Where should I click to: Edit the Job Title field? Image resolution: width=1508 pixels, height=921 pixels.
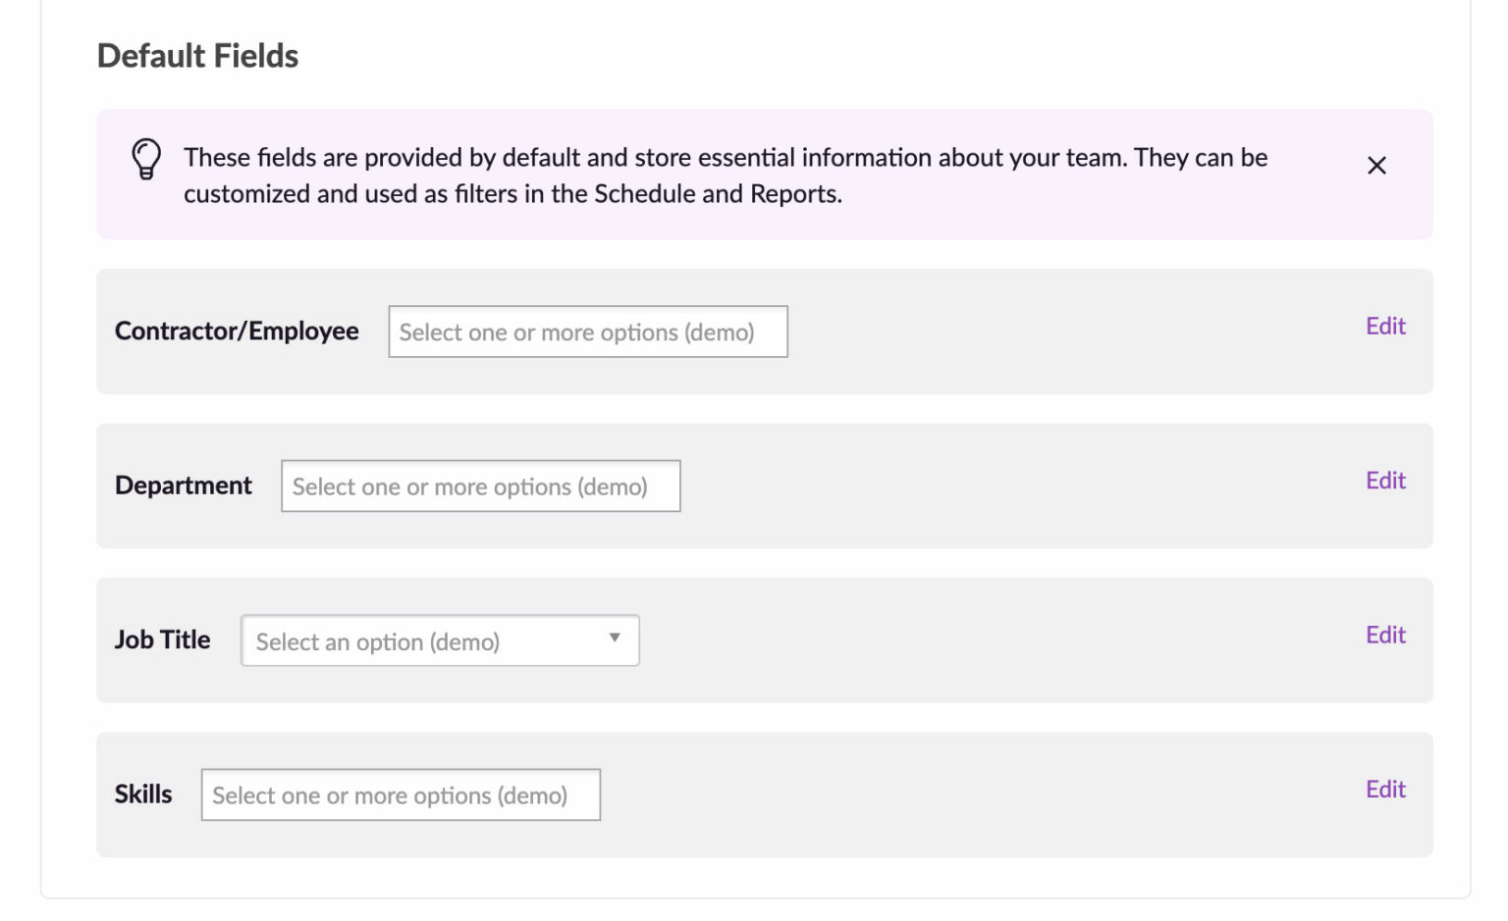pyautogui.click(x=1384, y=635)
